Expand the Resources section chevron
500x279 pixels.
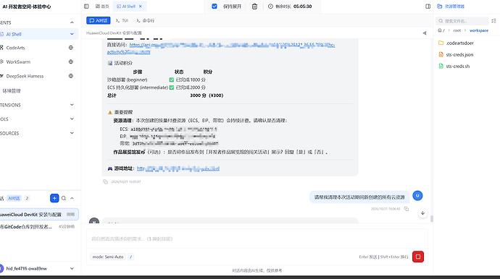click(x=72, y=133)
